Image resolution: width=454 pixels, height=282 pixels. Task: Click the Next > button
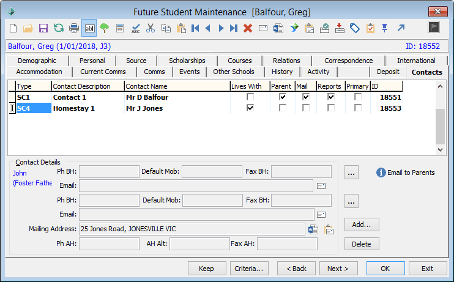338,269
